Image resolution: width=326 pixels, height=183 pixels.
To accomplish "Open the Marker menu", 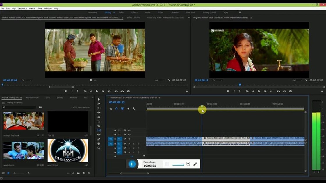I will tap(32, 8).
